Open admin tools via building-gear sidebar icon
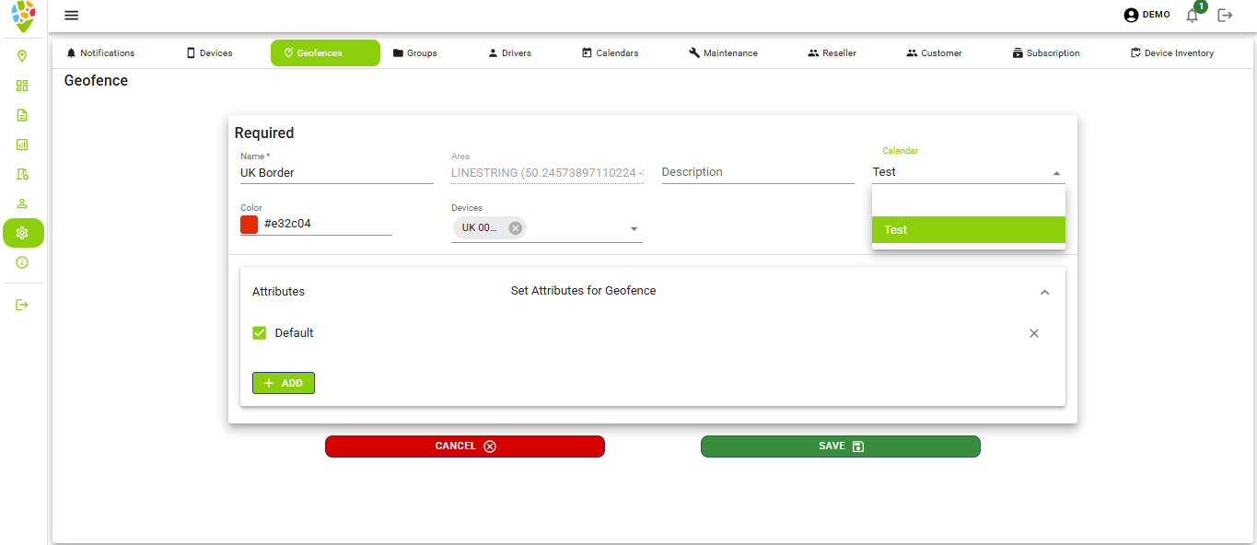This screenshot has width=1257, height=545. [23, 173]
